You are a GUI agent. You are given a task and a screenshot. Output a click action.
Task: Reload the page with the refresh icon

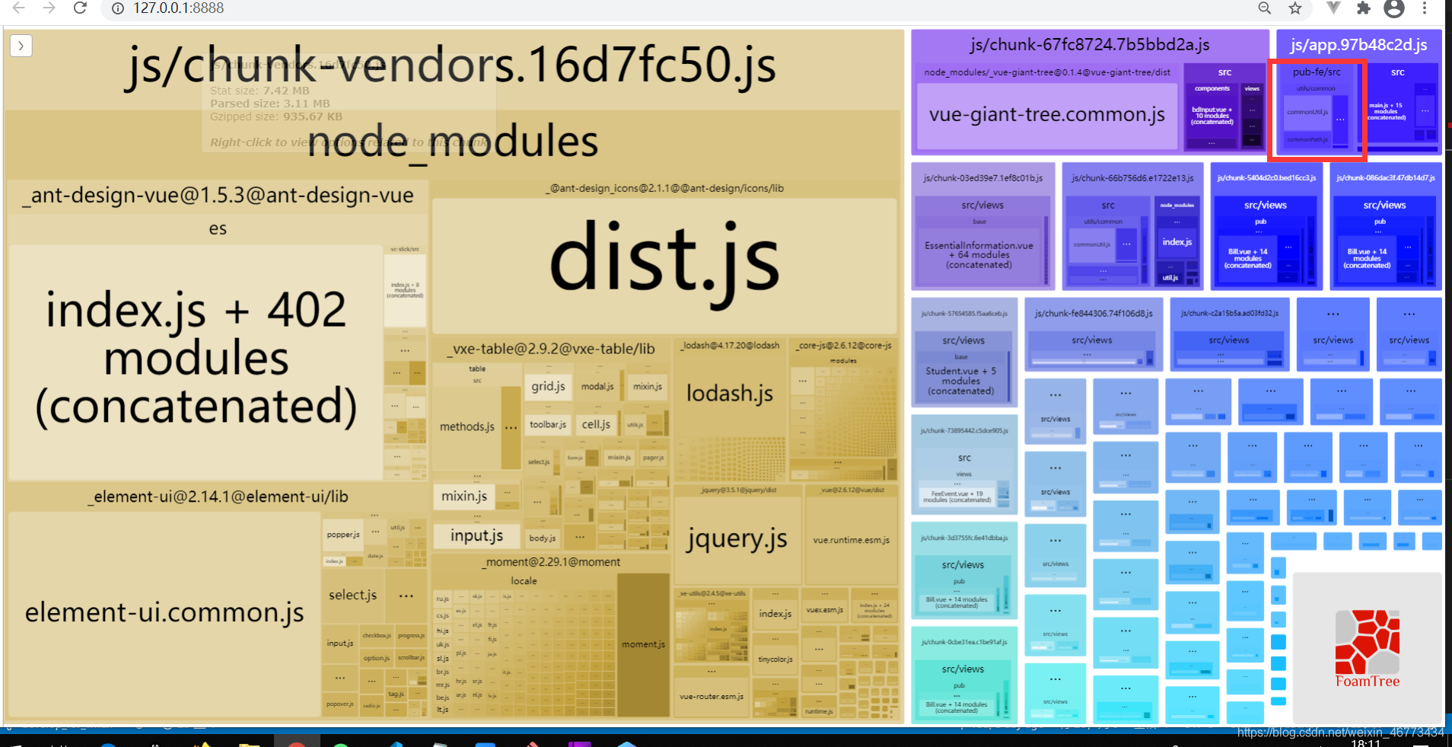coord(80,8)
